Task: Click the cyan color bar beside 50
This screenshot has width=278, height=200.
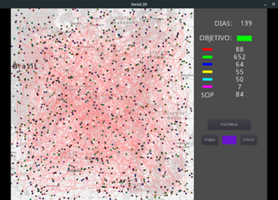Action: click(207, 79)
